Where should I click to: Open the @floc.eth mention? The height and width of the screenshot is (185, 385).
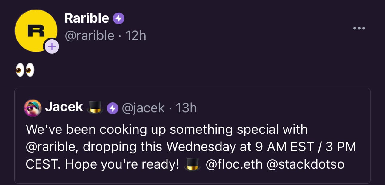click(234, 164)
